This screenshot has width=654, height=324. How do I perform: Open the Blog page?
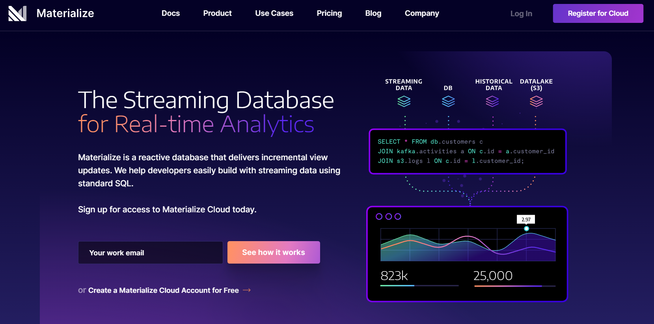(x=373, y=13)
